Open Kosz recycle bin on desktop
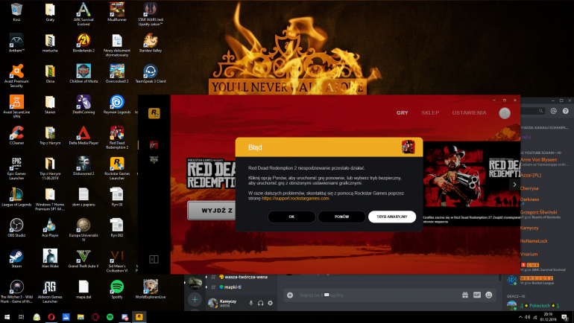The width and height of the screenshot is (574, 323). coord(16,13)
